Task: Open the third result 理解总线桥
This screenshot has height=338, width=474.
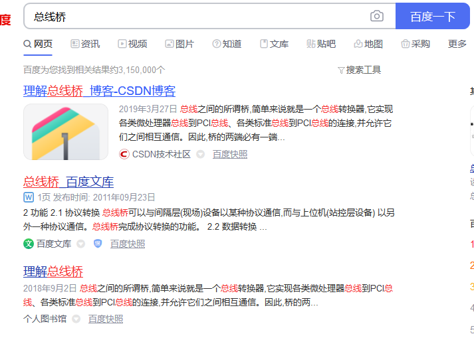Action: pyautogui.click(x=53, y=272)
